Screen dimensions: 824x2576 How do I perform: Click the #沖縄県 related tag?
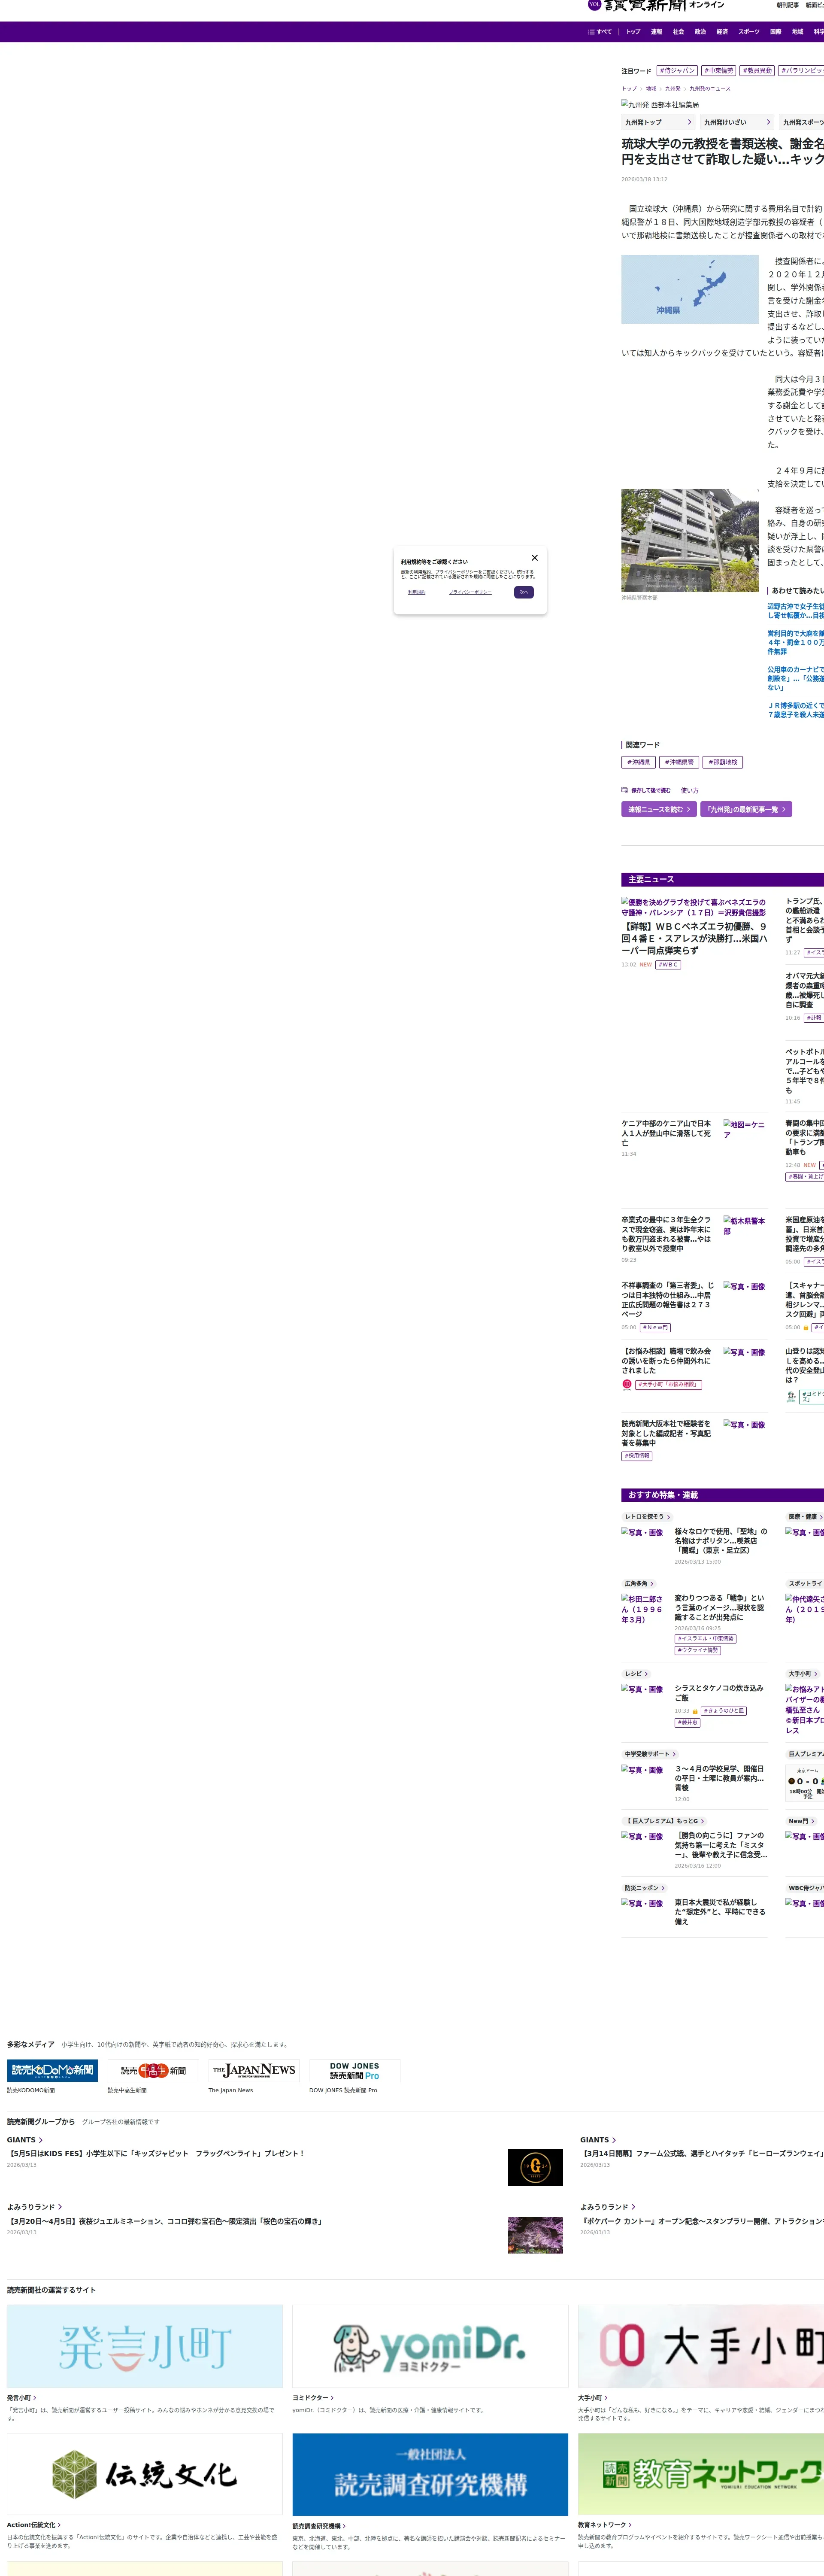[x=638, y=762]
